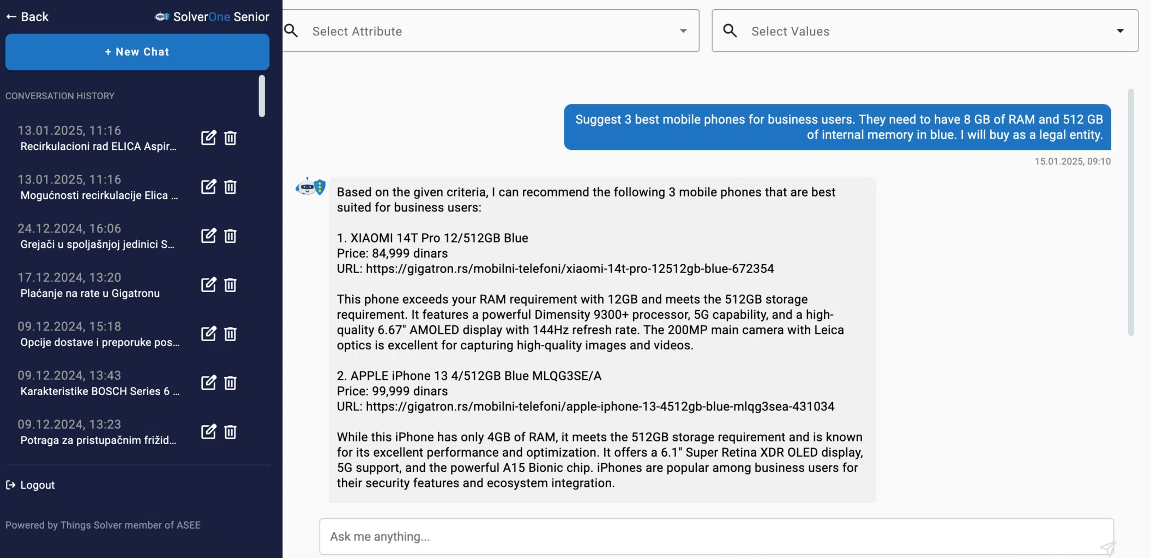Image resolution: width=1151 pixels, height=558 pixels.
Task: Click the search icon in Select Values
Action: tap(730, 31)
